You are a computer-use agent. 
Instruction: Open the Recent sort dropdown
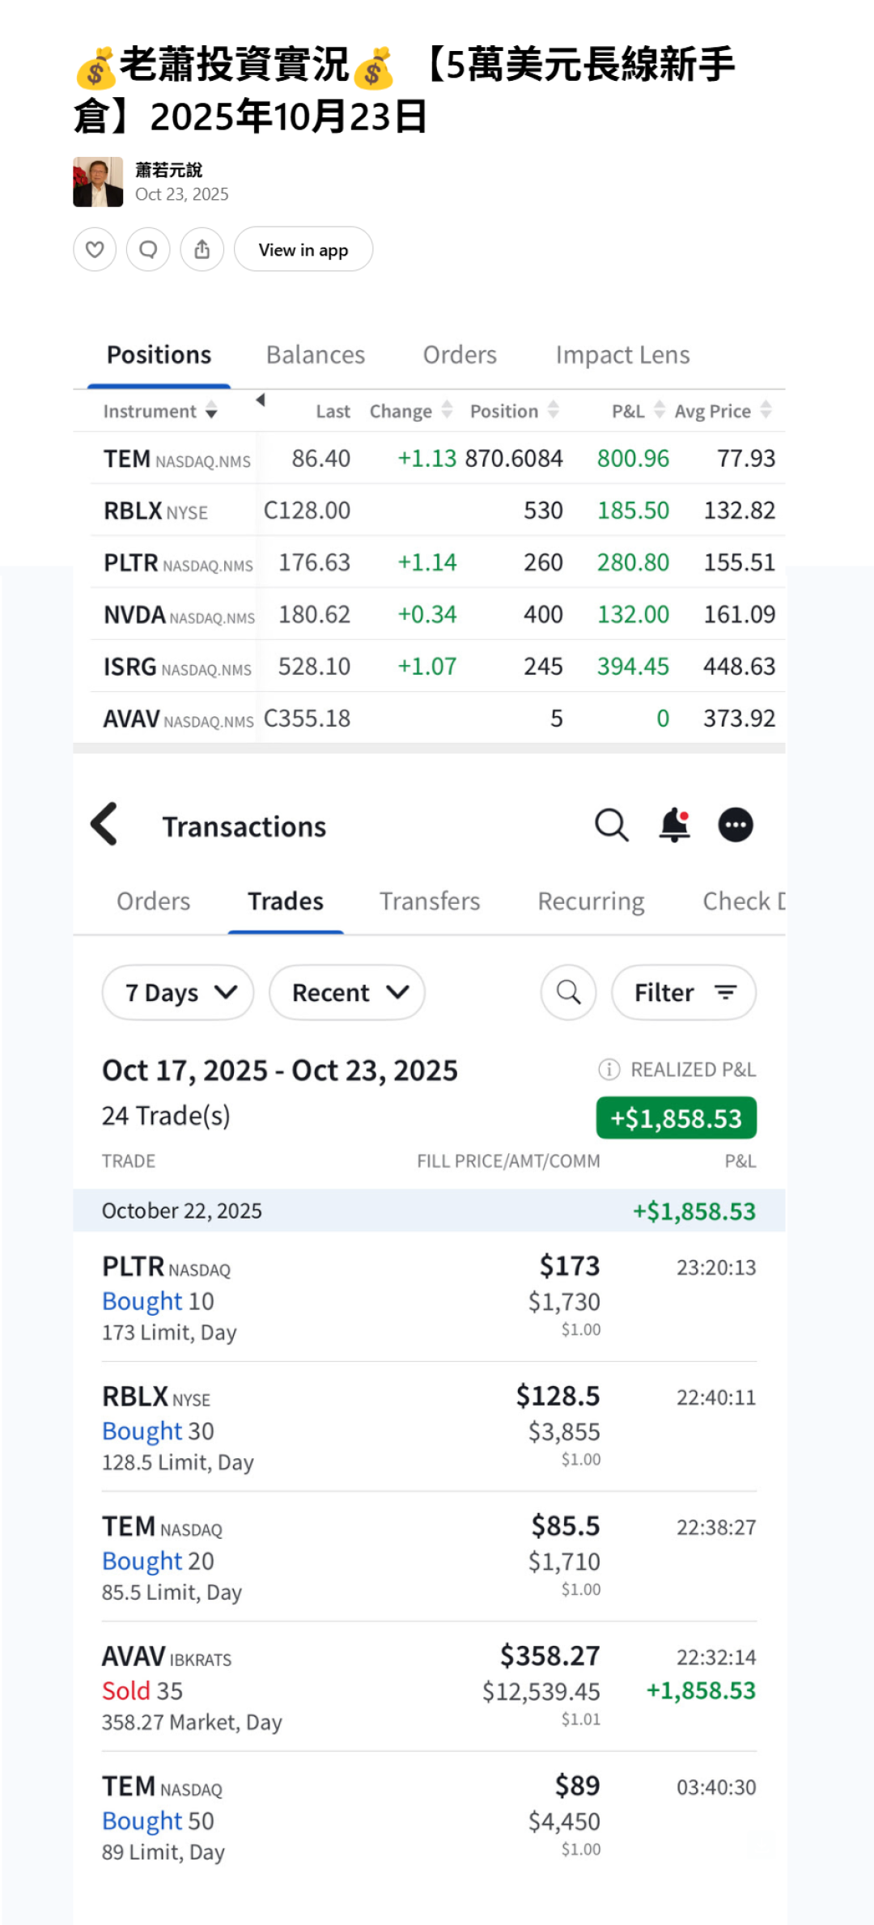(x=347, y=992)
